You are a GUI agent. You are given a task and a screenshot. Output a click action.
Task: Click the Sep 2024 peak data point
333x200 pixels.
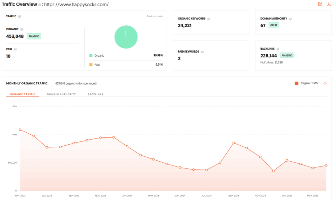click(x=233, y=143)
